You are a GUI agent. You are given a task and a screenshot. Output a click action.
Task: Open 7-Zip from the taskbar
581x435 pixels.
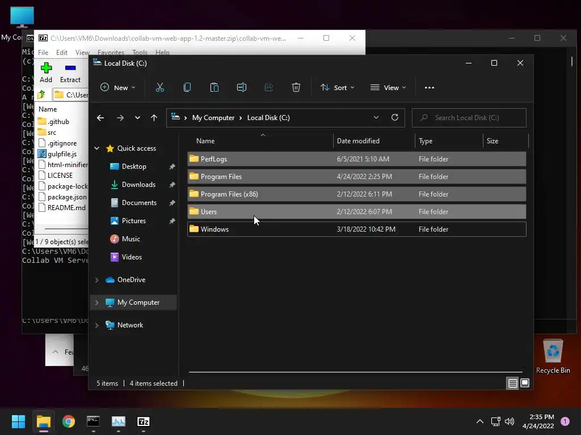[144, 421]
